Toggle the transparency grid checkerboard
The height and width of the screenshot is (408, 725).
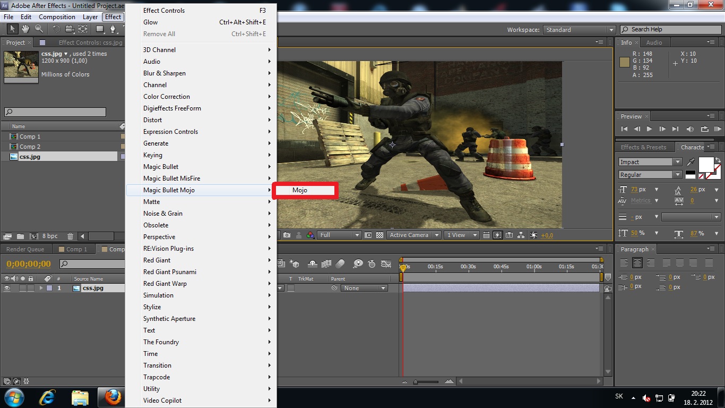[x=379, y=235]
